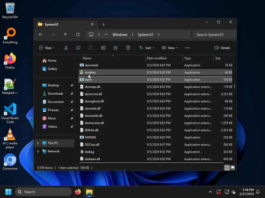Viewport: 265px width, 198px height.
Task: Select the dvdplay file row
Action: click(155, 72)
